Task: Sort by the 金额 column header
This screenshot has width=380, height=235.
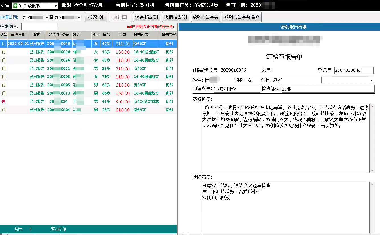Action: tap(123, 35)
